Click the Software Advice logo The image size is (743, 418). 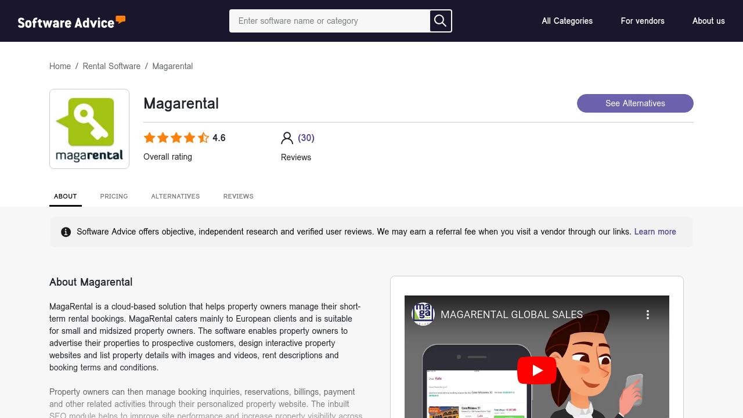coord(71,21)
